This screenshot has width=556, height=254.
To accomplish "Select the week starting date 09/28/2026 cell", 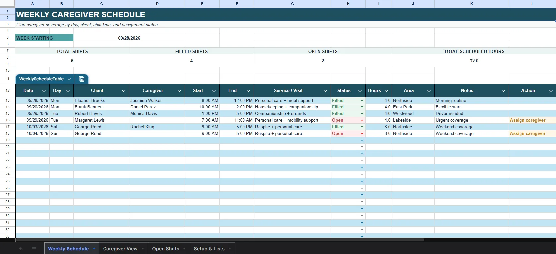I will (129, 38).
